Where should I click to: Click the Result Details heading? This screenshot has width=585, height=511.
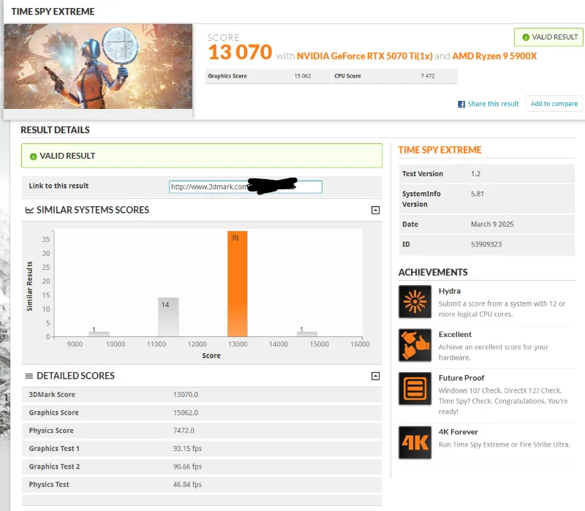tap(56, 130)
